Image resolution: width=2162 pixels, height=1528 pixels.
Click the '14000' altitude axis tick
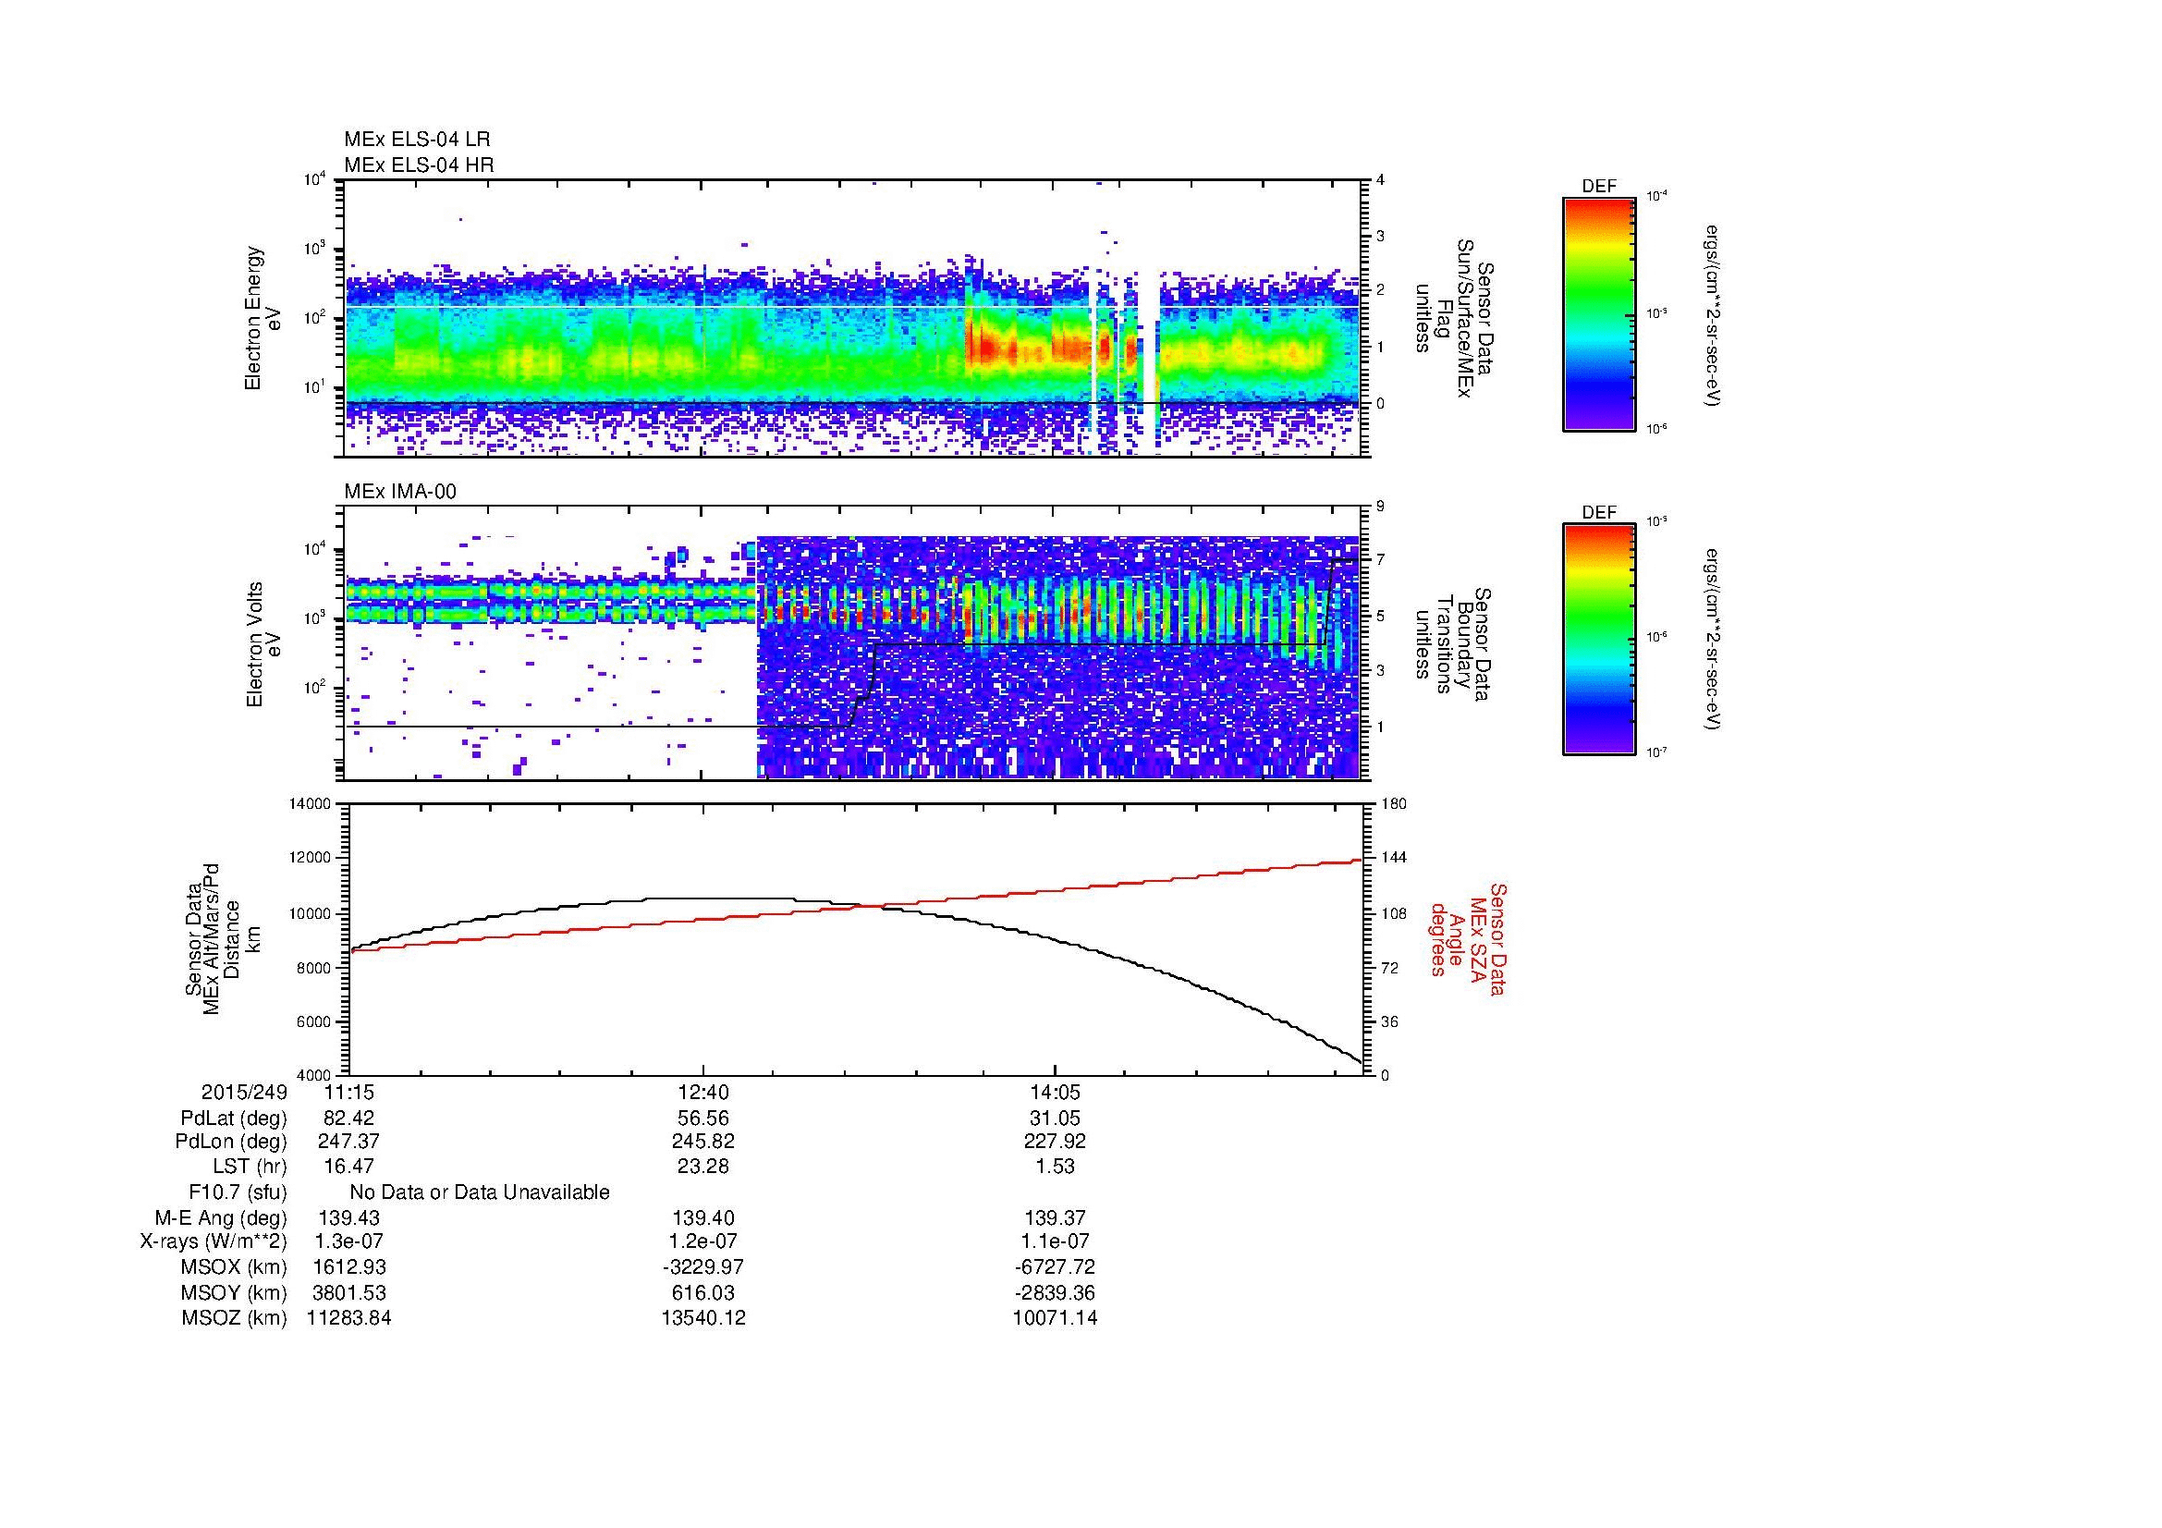click(x=311, y=804)
